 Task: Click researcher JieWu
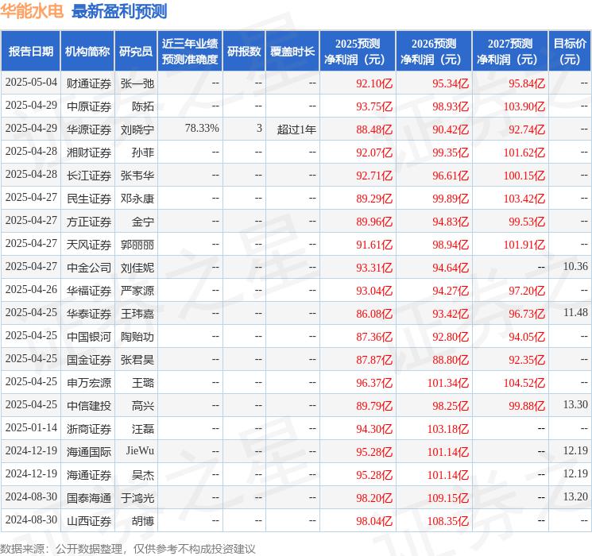(x=140, y=450)
